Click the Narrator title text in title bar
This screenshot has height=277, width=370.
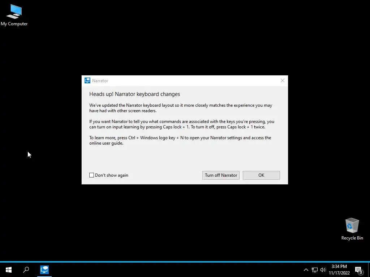(100, 80)
